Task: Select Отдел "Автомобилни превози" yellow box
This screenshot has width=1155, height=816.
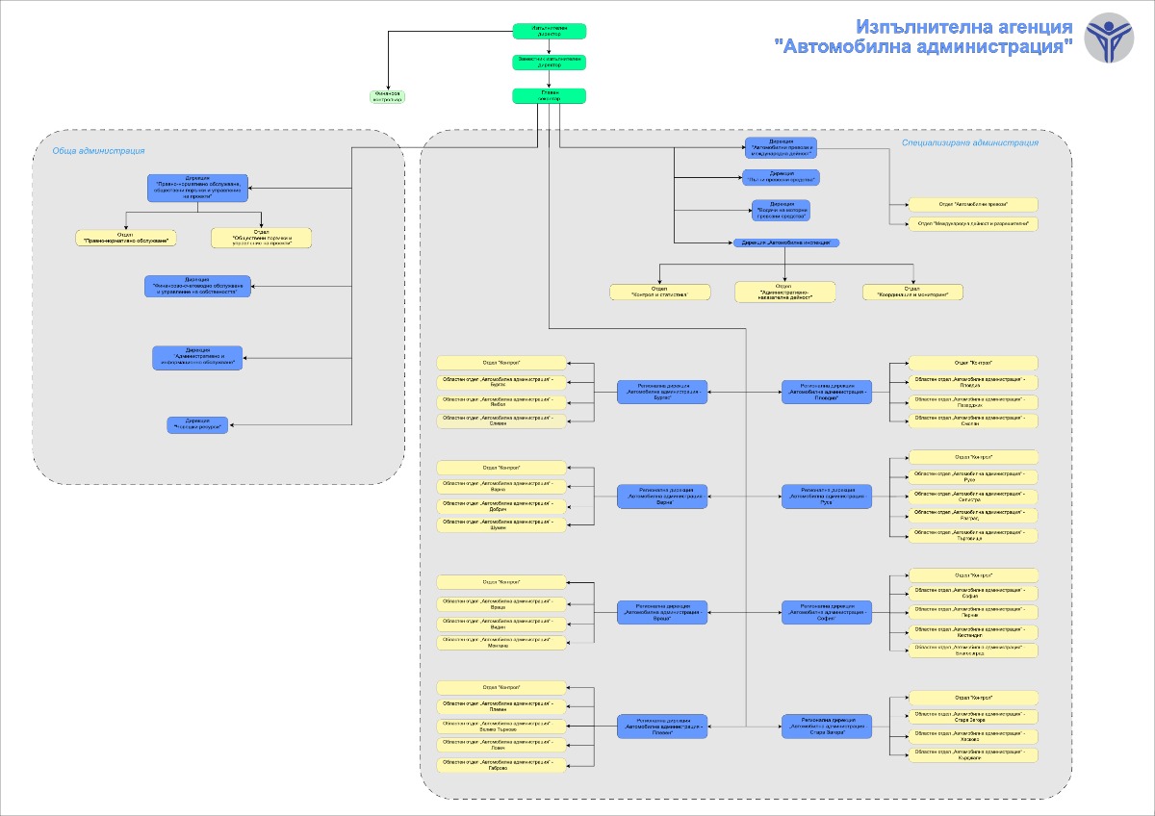Action: 974,205
